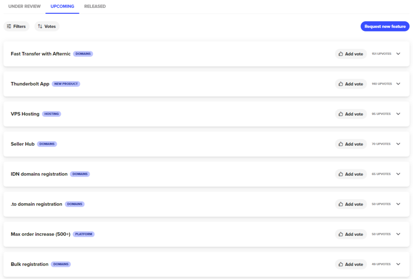Switch to the Released tab
The width and height of the screenshot is (413, 279).
(95, 6)
